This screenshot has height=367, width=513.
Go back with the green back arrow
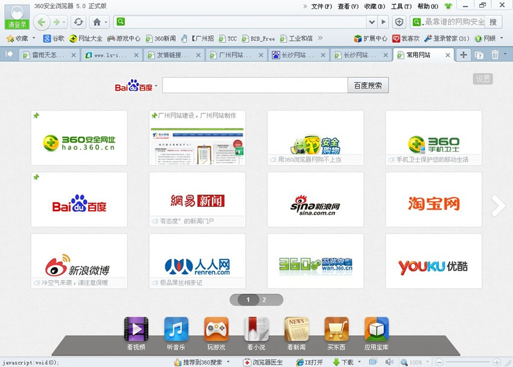[x=41, y=22]
